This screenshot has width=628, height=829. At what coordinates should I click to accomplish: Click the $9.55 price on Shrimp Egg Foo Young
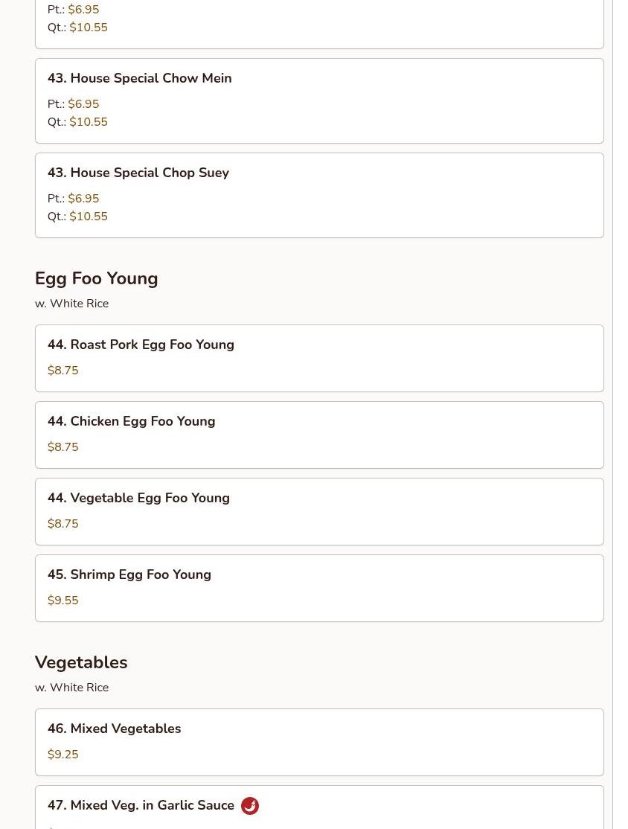click(63, 601)
